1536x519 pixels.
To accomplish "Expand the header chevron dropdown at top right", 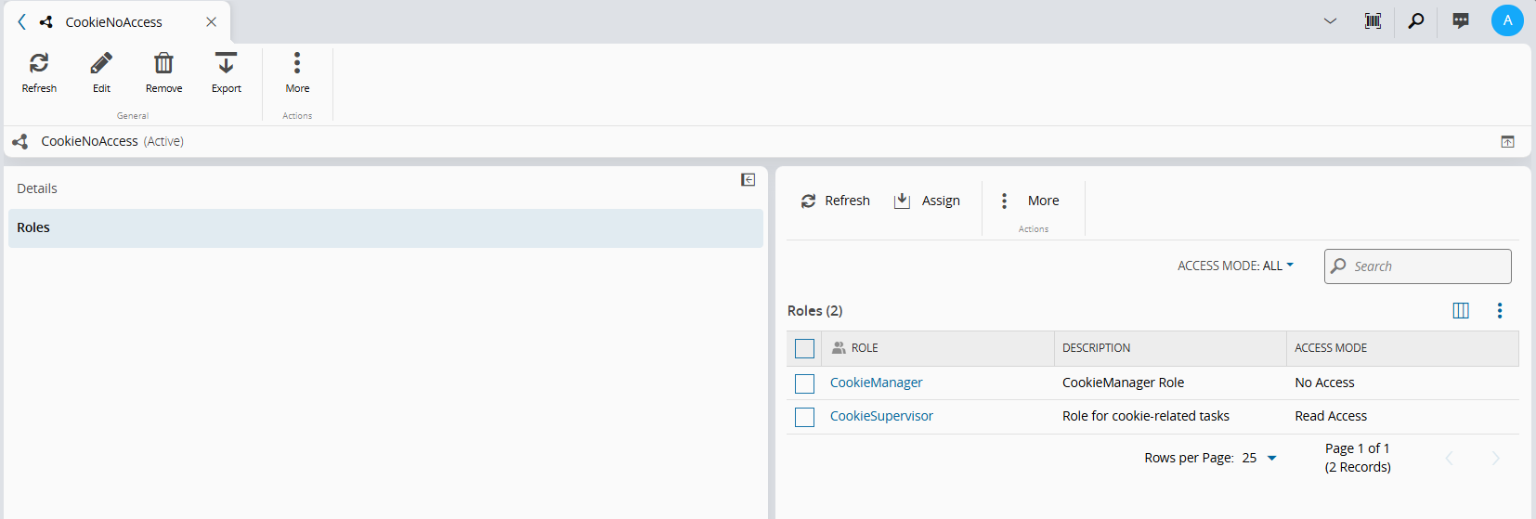I will point(1330,20).
